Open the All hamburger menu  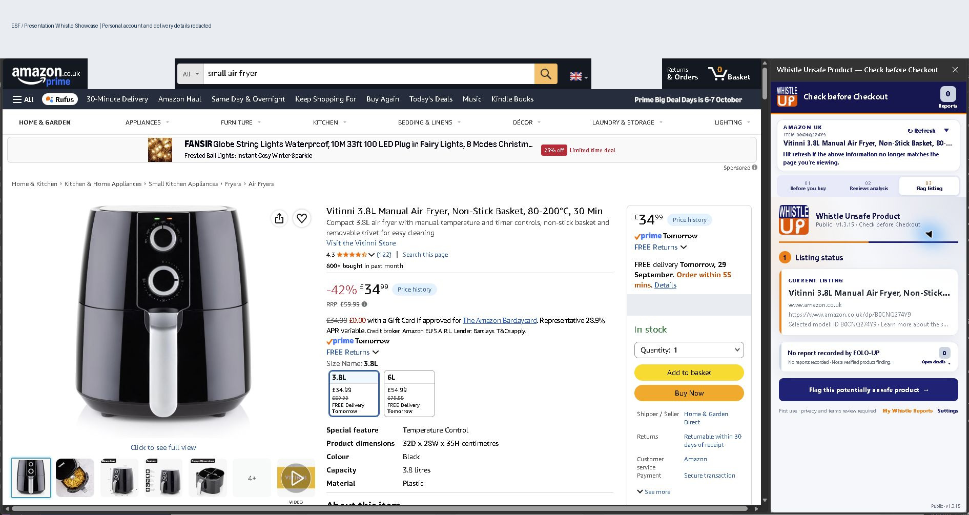[x=23, y=99]
